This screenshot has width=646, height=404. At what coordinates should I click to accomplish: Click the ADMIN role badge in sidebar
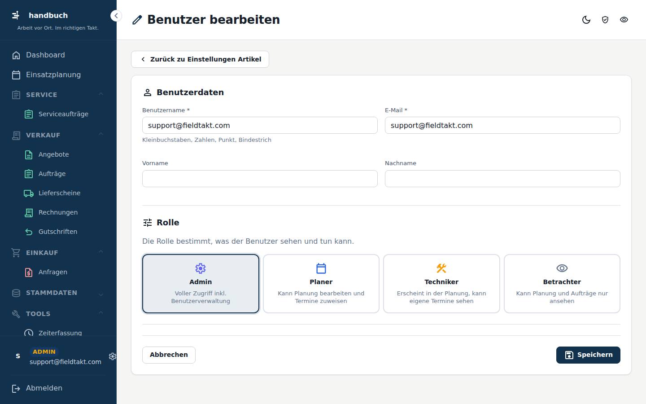pyautogui.click(x=44, y=352)
